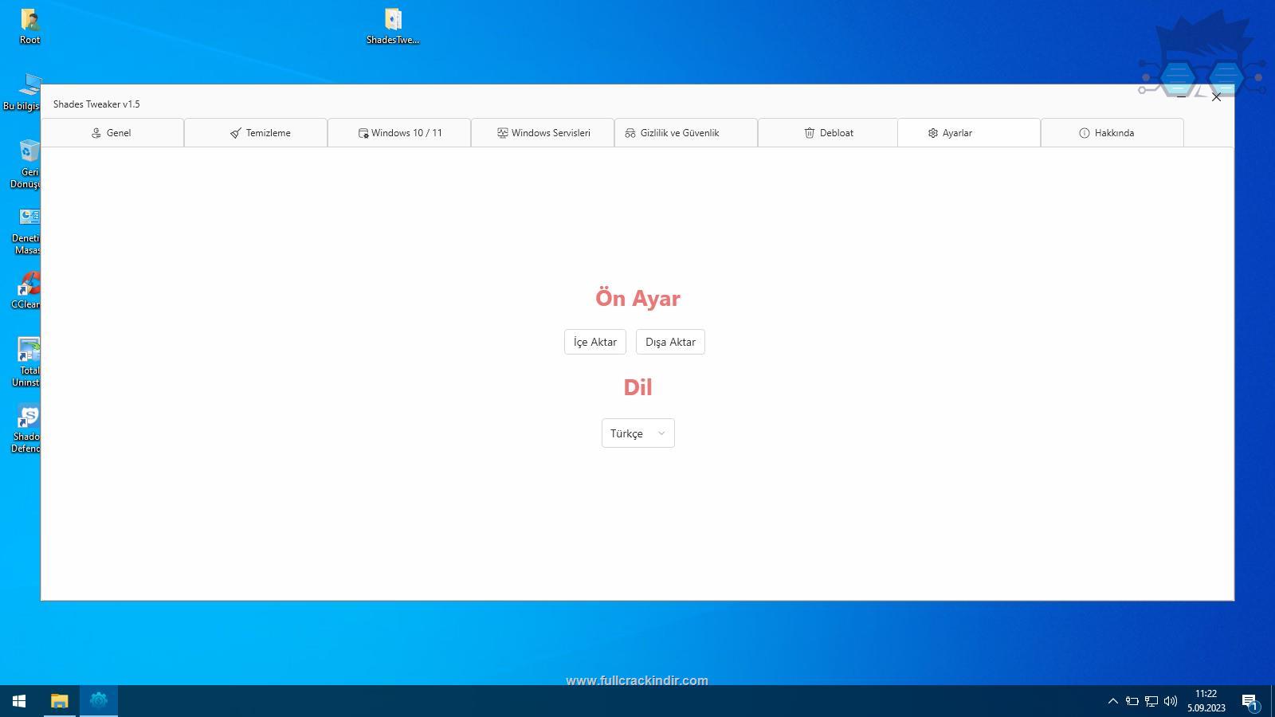Select the Shadow Defender desktop shortcut
The image size is (1275, 717).
[26, 429]
